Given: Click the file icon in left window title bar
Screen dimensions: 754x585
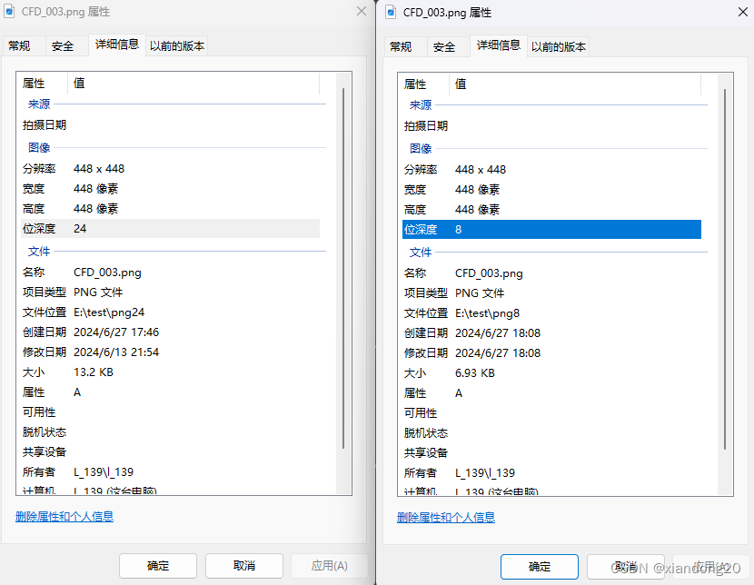Looking at the screenshot, I should click(9, 12).
